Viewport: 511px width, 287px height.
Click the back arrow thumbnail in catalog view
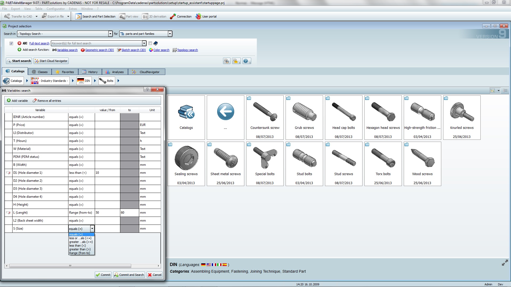(225, 112)
